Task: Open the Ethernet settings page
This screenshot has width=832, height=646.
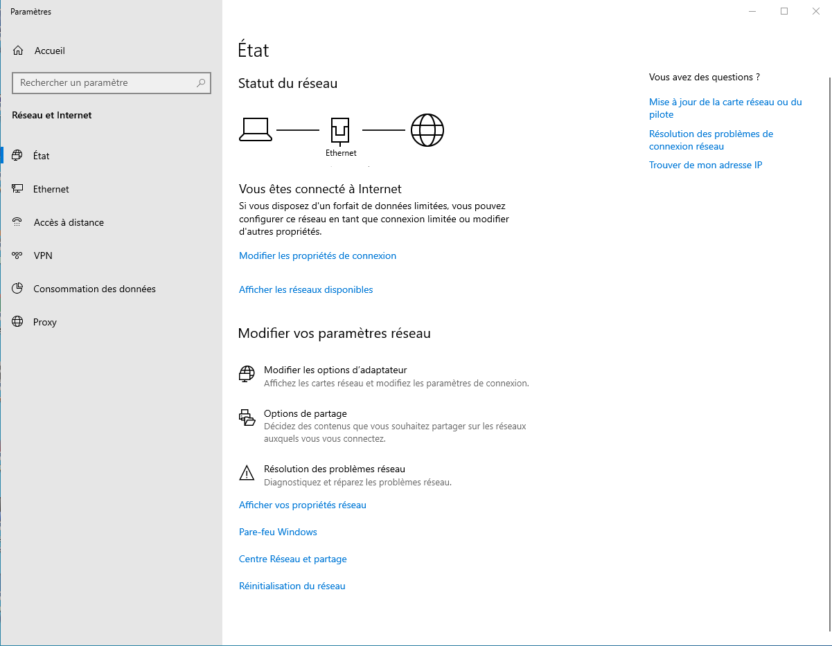Action: pos(111,189)
